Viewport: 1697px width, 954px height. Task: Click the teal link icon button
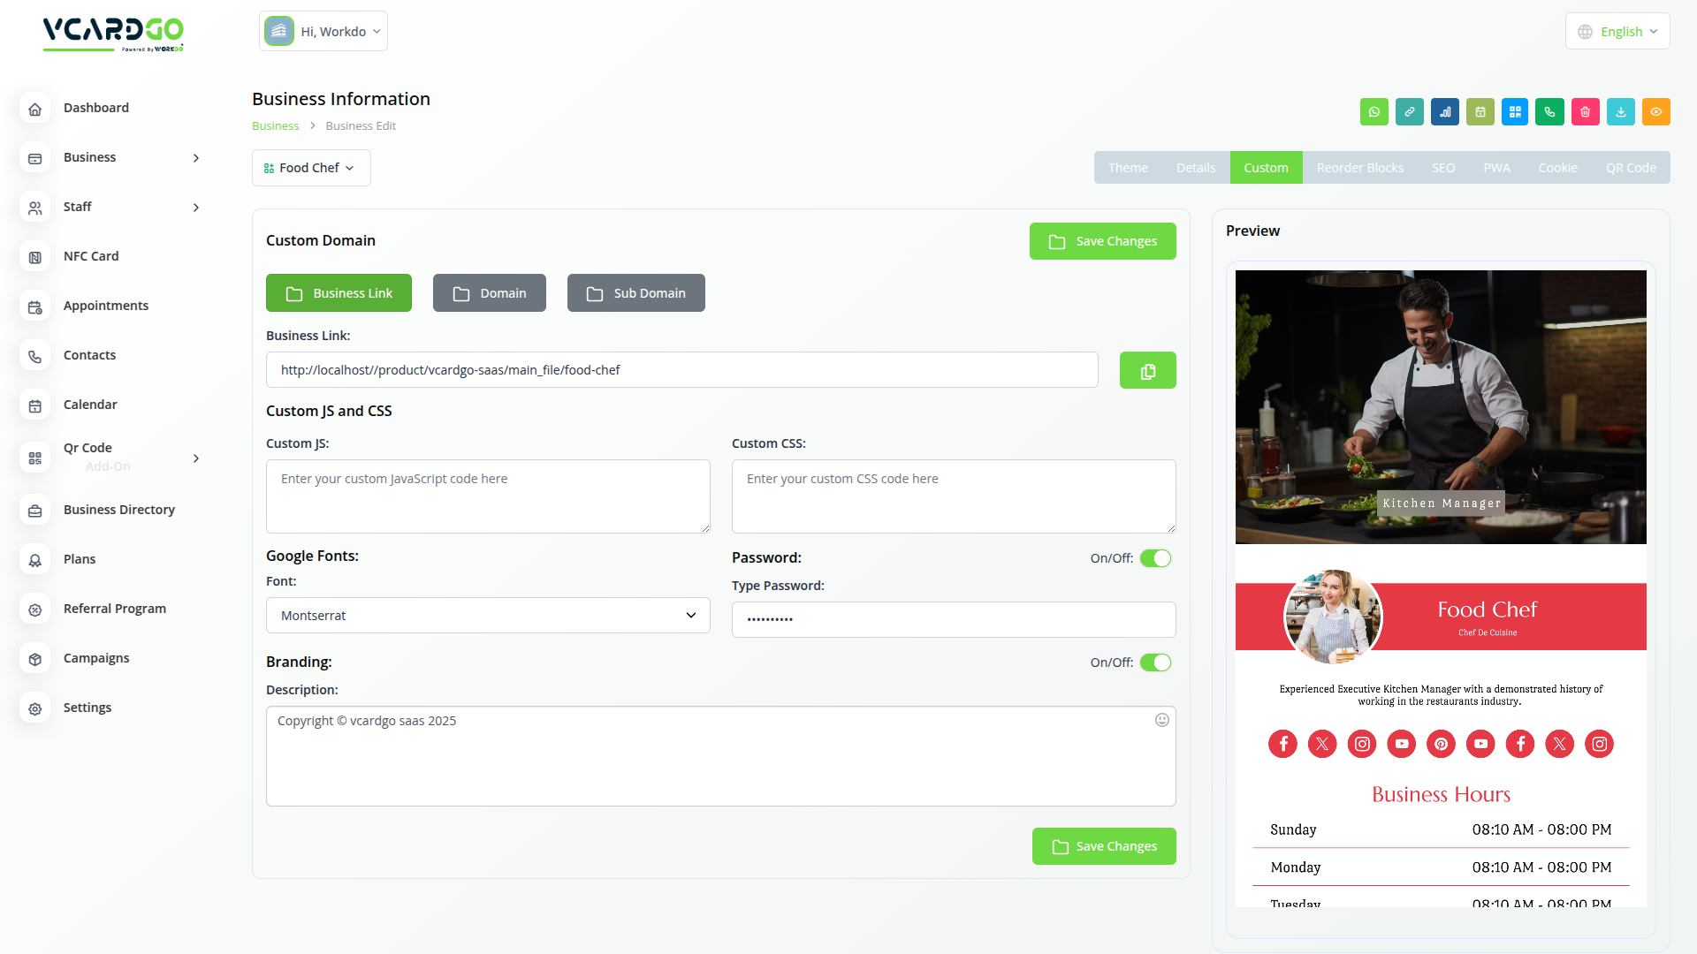point(1409,112)
